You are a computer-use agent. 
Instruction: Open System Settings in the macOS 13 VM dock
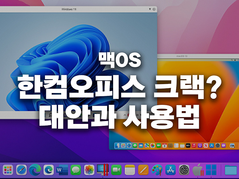[x=218, y=146]
